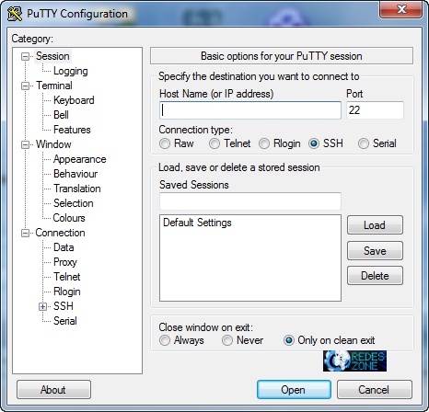Focus the Host Name input field
429x412 pixels.
tap(250, 110)
